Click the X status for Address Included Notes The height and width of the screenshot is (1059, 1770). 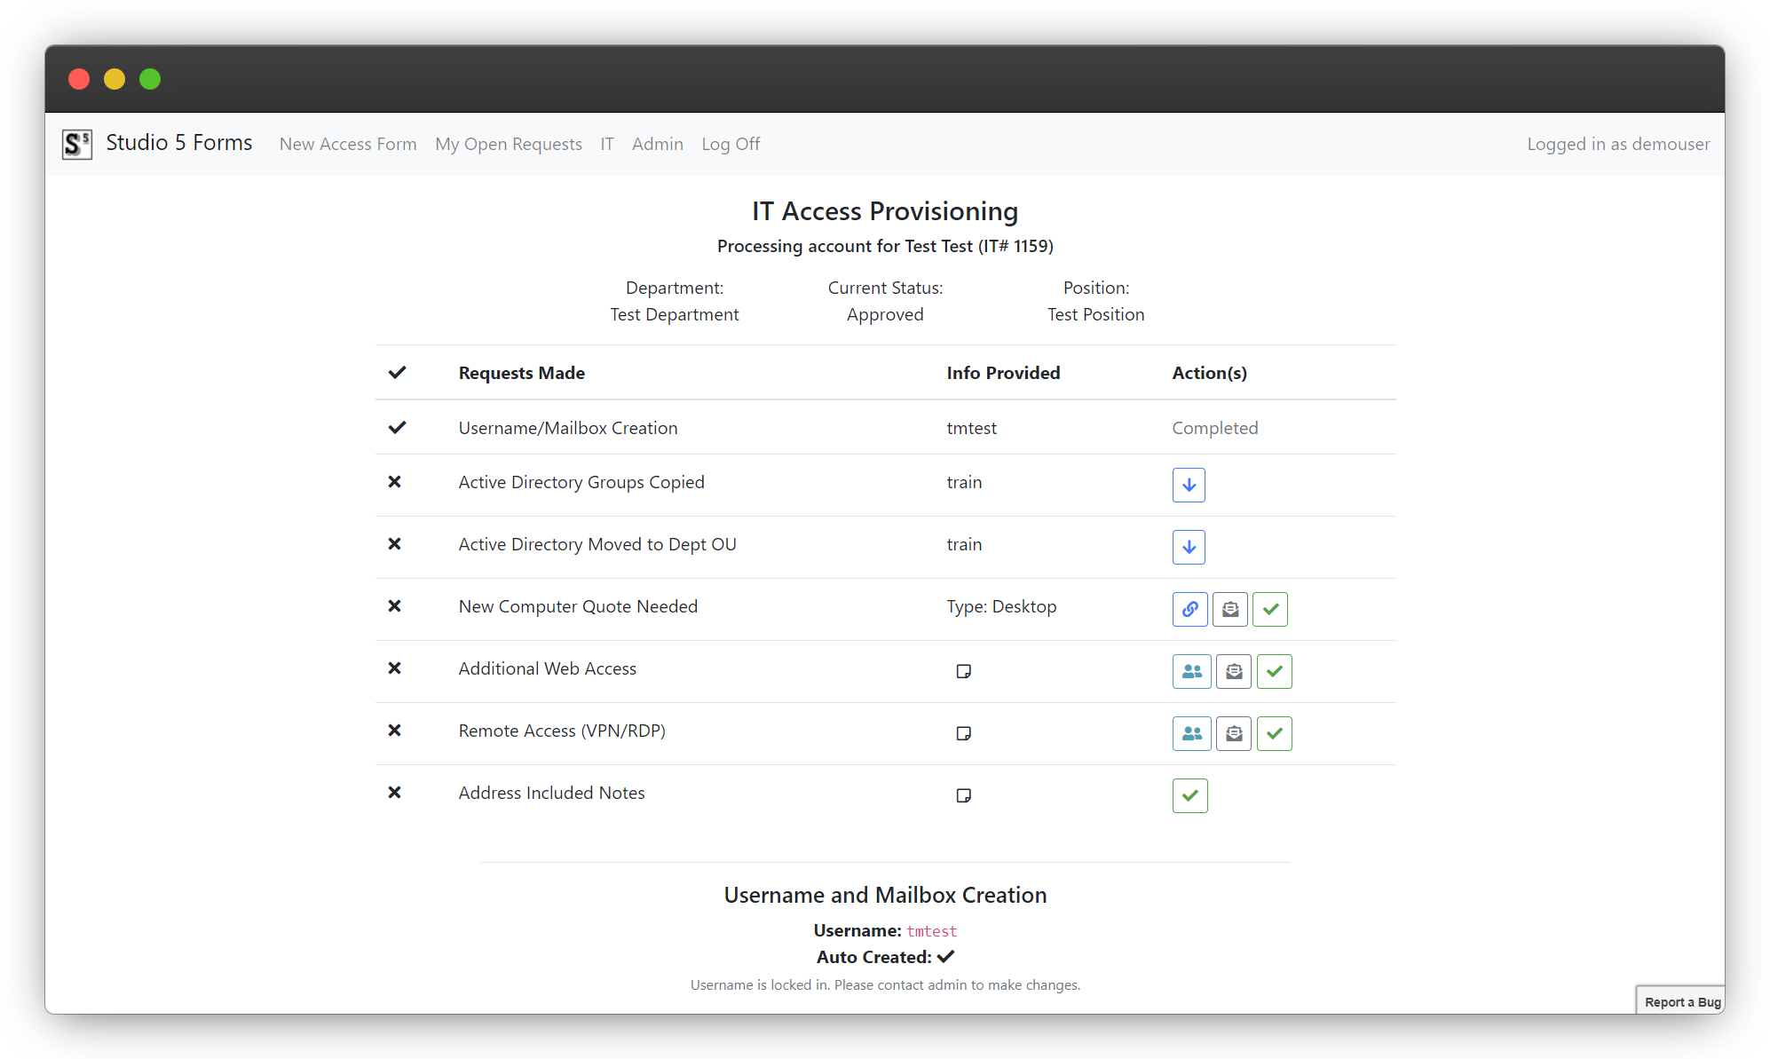tap(395, 793)
